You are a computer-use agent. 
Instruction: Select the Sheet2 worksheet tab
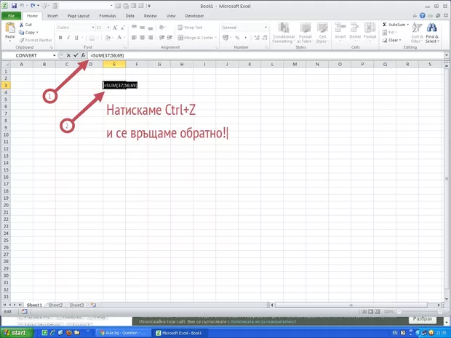coord(55,305)
